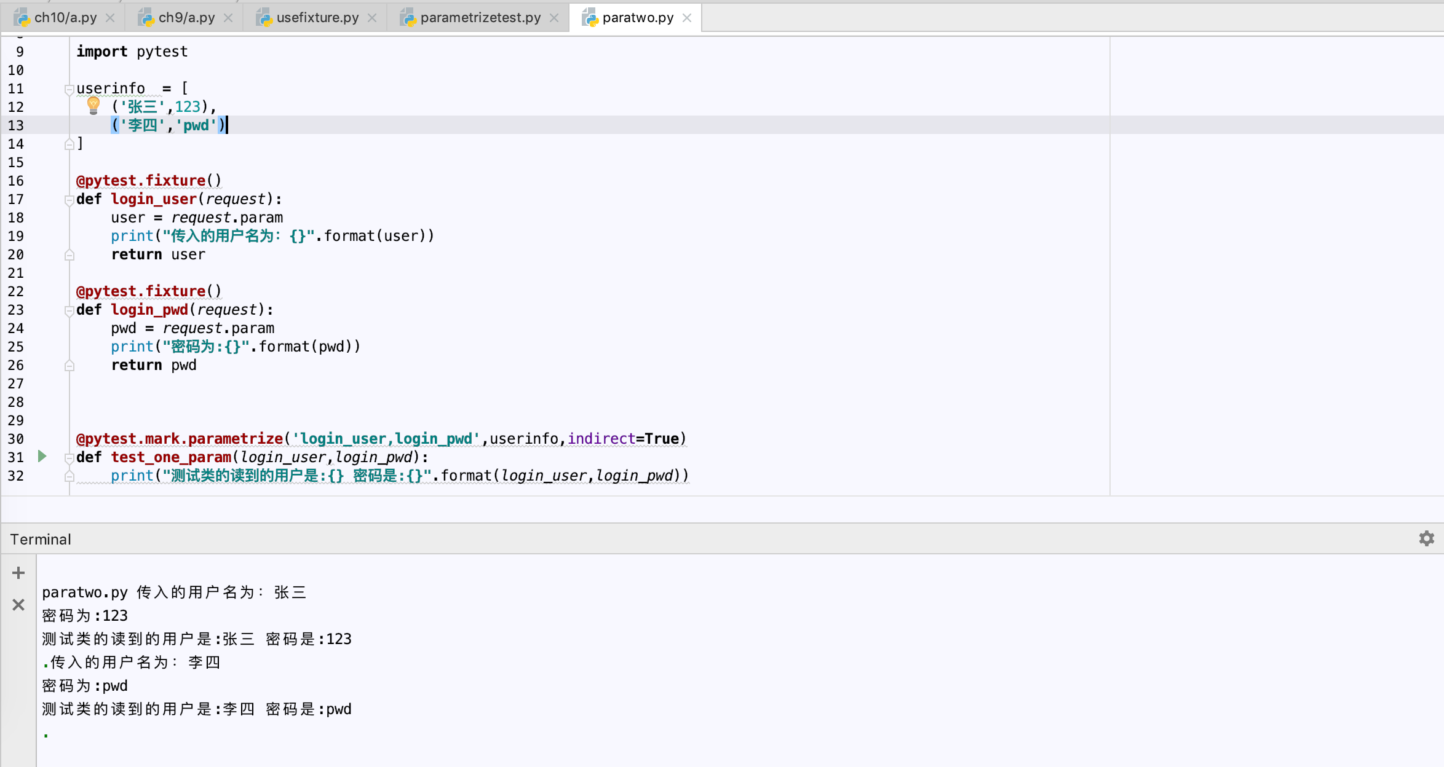Collapse the login_user function fold
This screenshot has width=1444, height=767.
69,200
